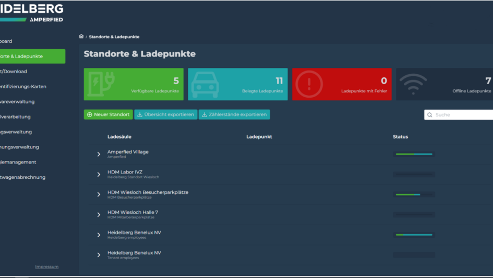This screenshot has width=493, height=278.
Task: Expand the HDM Labor IVZ row
Action: point(99,175)
